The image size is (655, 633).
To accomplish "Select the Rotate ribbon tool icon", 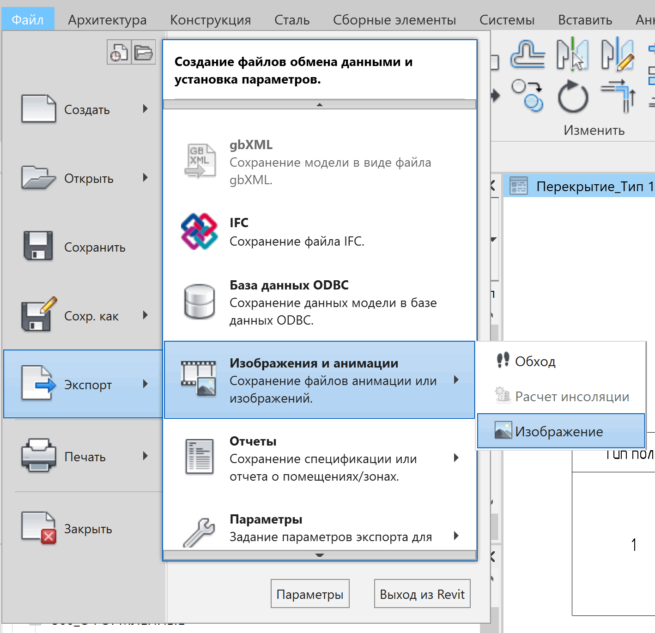I will (x=573, y=96).
